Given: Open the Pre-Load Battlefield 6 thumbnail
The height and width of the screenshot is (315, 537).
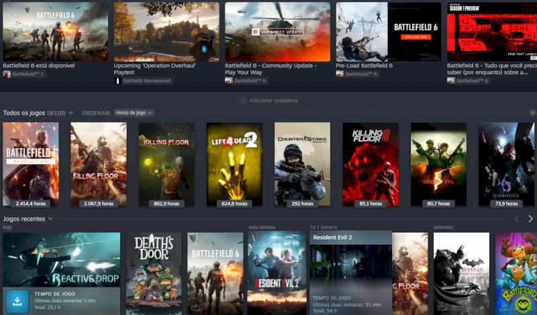Looking at the screenshot, I should click(389, 31).
